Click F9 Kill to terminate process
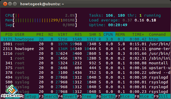Viewport: 171px width, 99px height. pyautogui.click(x=162, y=96)
